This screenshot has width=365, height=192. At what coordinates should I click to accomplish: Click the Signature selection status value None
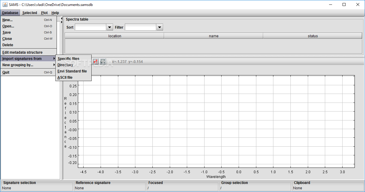(x=7, y=188)
